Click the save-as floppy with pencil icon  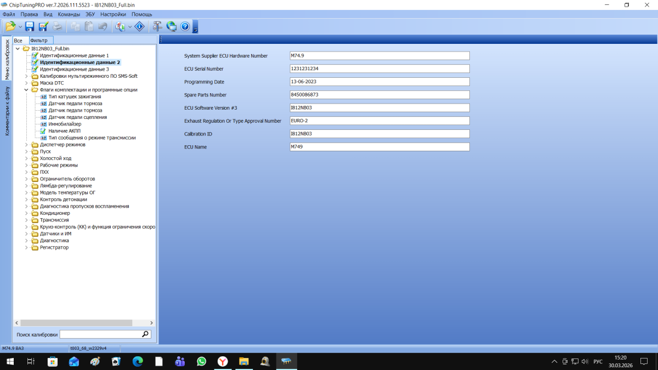click(43, 26)
